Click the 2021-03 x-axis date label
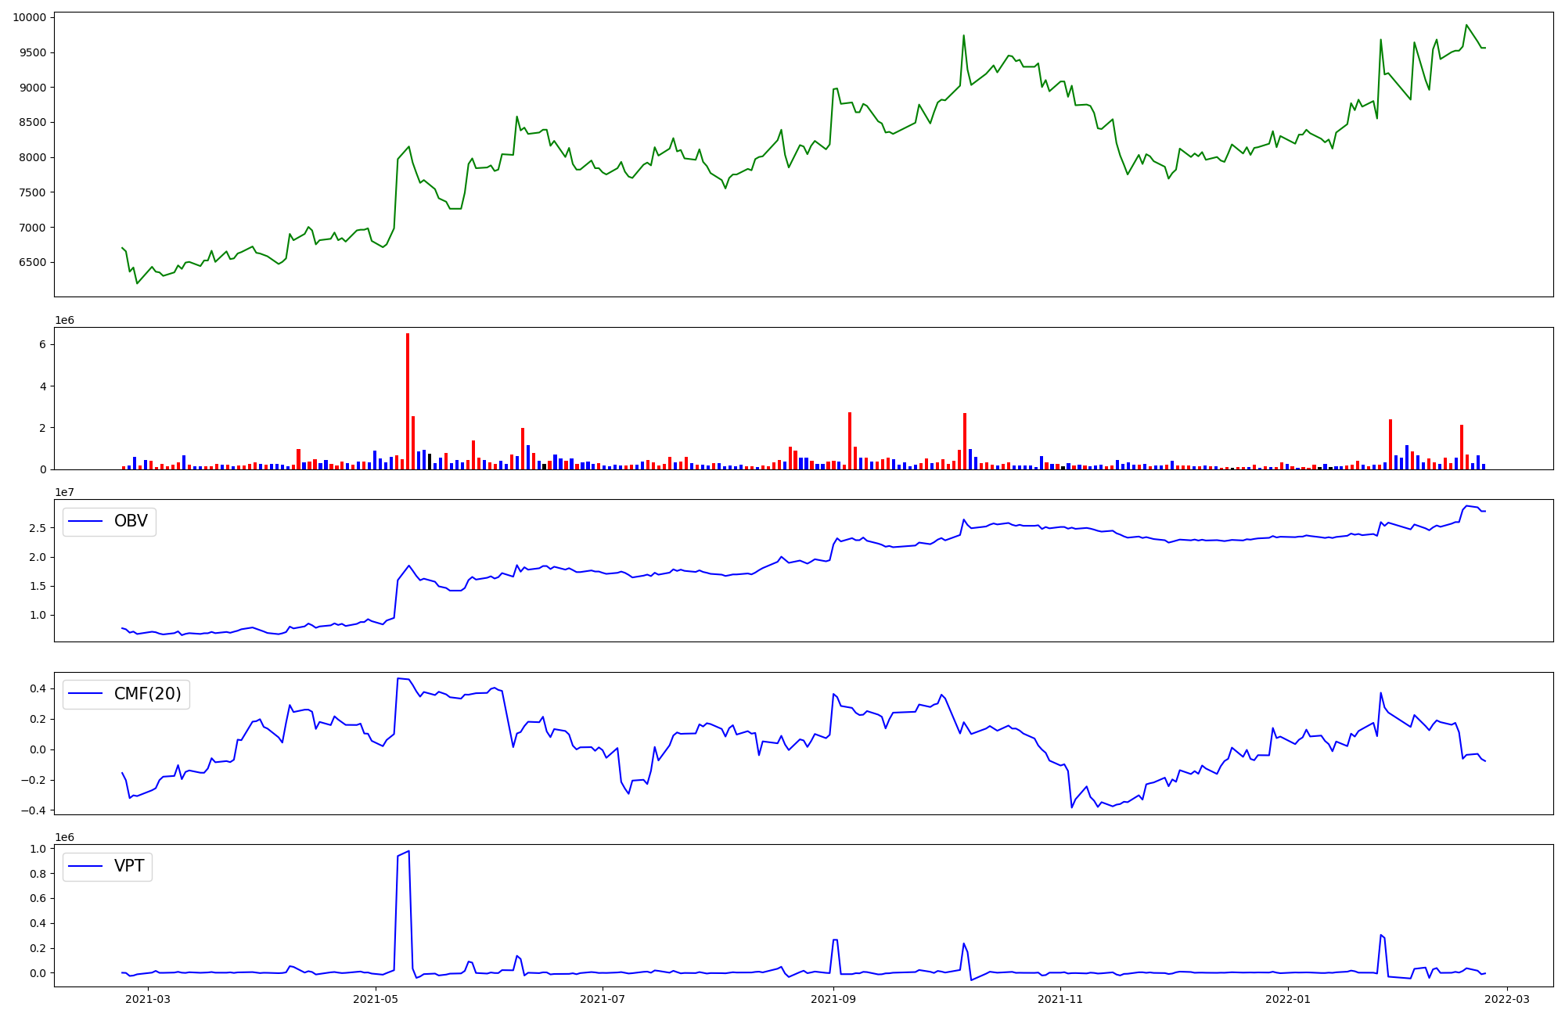This screenshot has width=1565, height=1017. 148,999
